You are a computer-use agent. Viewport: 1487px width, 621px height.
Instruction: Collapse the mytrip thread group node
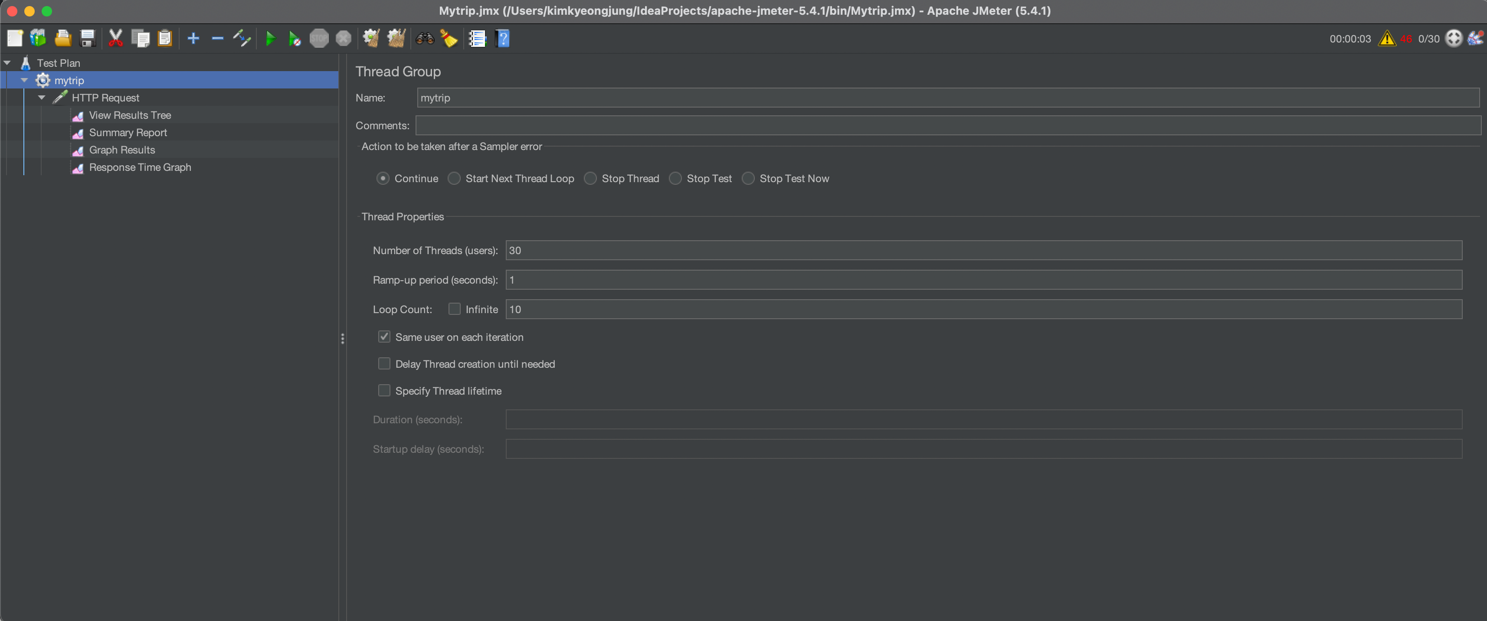coord(24,80)
